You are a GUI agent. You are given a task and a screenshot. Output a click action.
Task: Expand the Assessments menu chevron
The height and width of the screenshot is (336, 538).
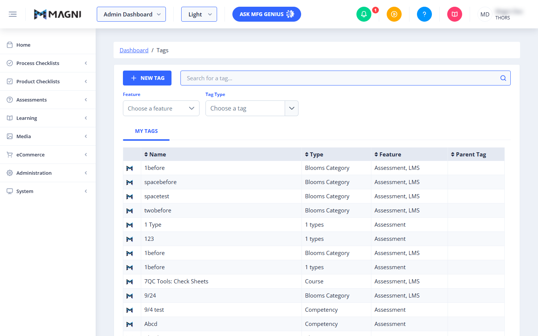[x=86, y=100]
